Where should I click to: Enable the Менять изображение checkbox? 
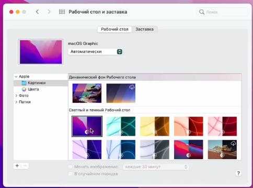tap(71, 167)
